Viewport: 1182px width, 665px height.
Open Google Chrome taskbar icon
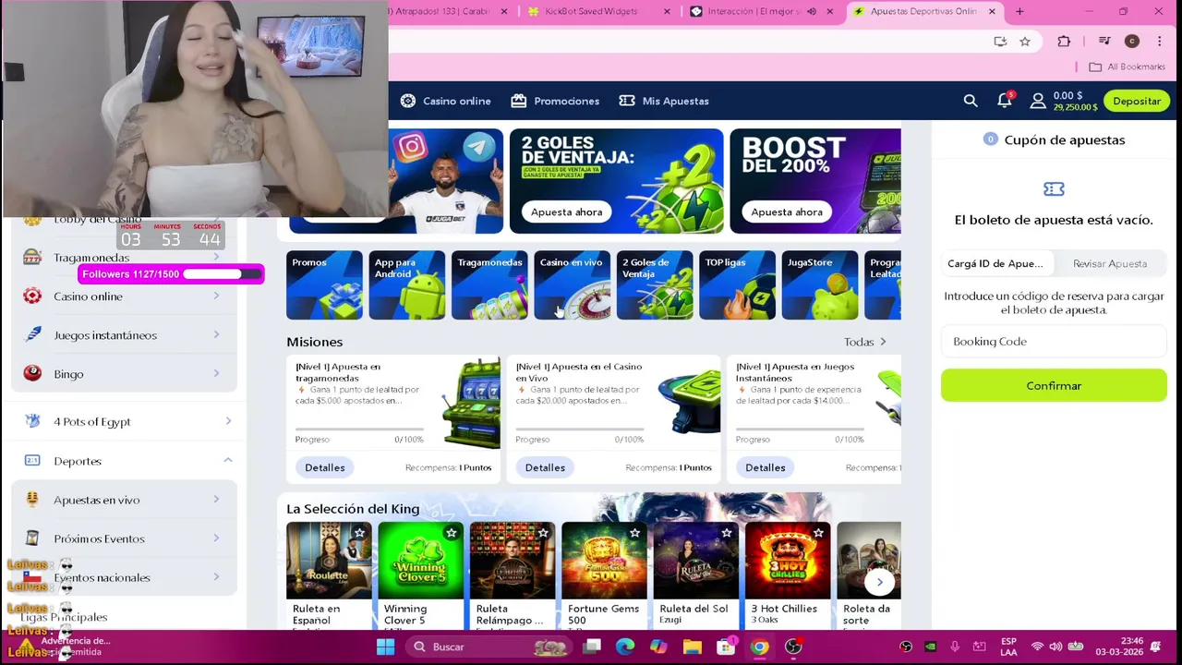[x=759, y=647]
